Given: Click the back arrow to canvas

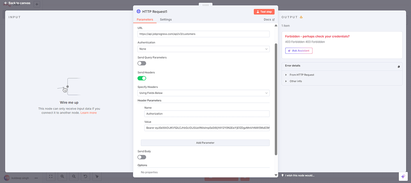Looking at the screenshot, I should [x=6, y=3].
